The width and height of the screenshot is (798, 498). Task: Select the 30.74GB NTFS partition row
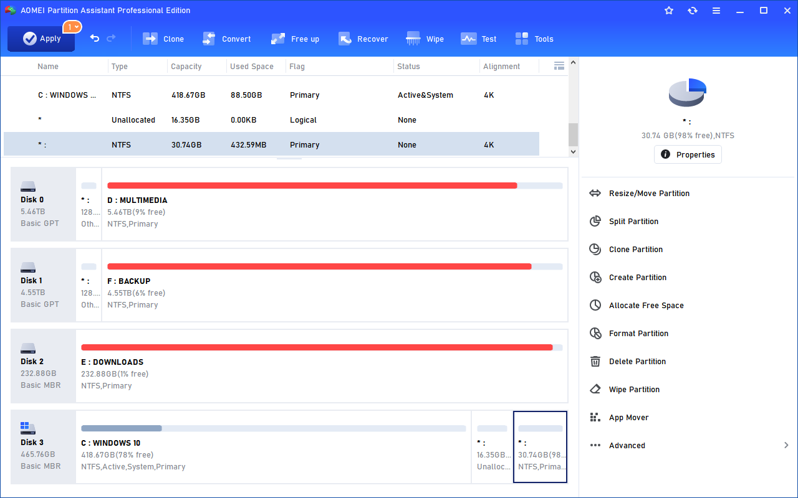271,144
